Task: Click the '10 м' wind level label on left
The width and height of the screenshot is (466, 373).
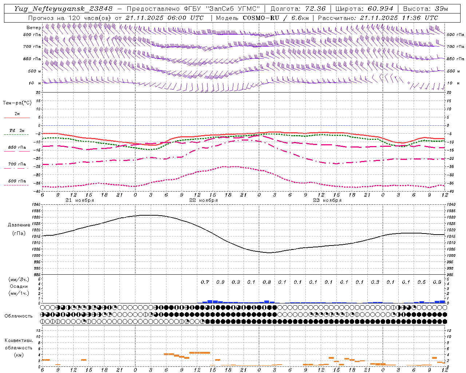Action: pos(35,83)
